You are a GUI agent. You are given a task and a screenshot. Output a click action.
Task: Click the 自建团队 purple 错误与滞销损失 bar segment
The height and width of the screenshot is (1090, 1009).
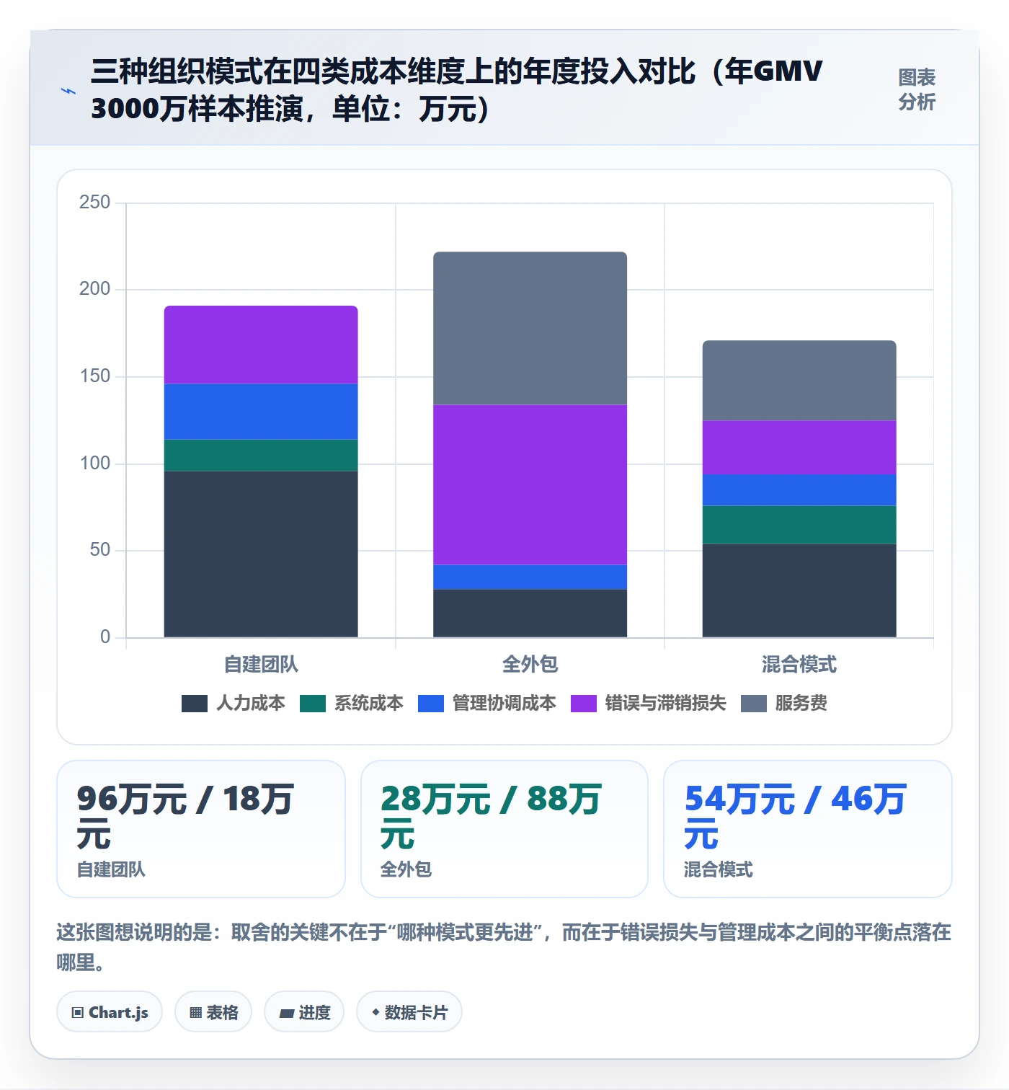pyautogui.click(x=261, y=345)
